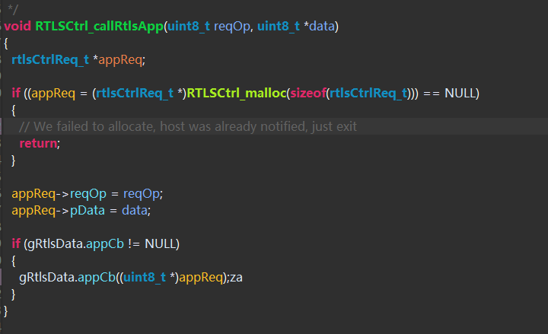The image size is (548, 334).
Task: Click the 'if' keyword before gRtlsData.appCb check
Action: point(15,243)
